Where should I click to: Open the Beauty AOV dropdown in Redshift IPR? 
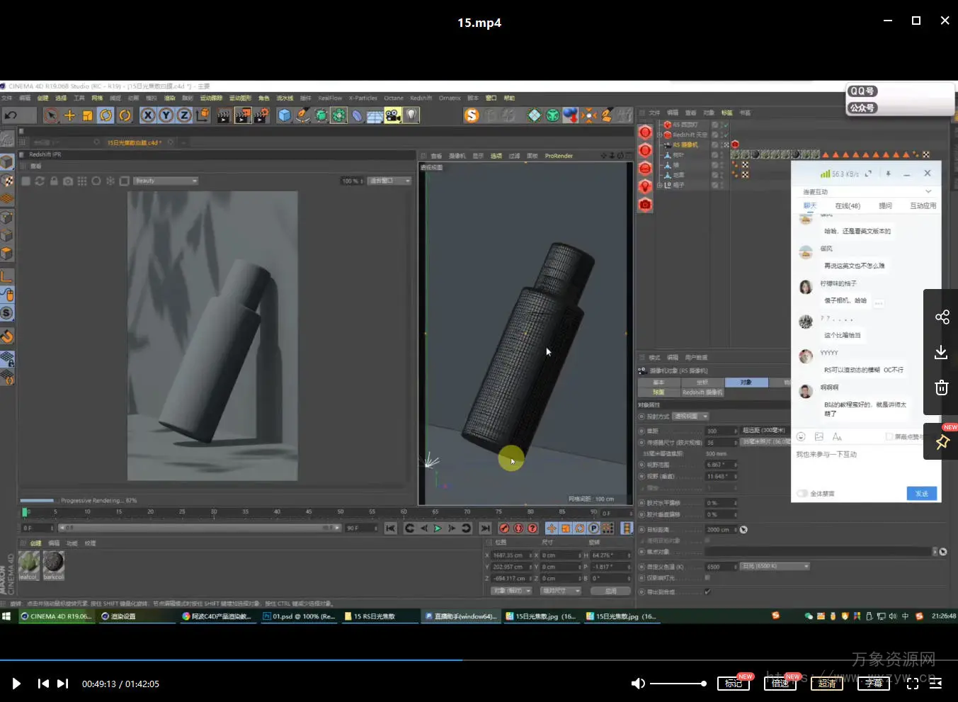166,181
